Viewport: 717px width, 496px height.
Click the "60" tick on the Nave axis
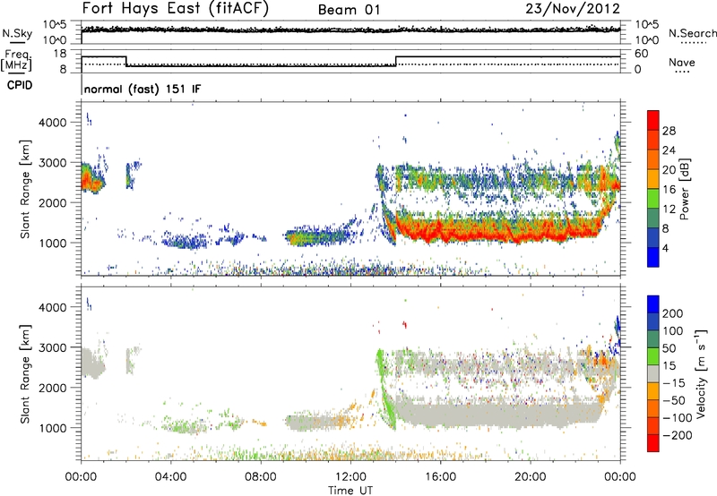pos(641,54)
